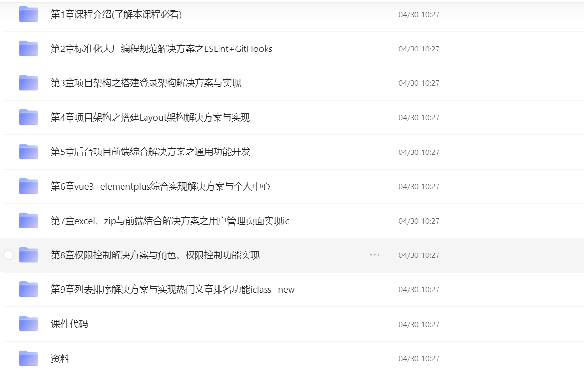Open the 课件代码 folder name
The height and width of the screenshot is (380, 584).
pyautogui.click(x=69, y=324)
